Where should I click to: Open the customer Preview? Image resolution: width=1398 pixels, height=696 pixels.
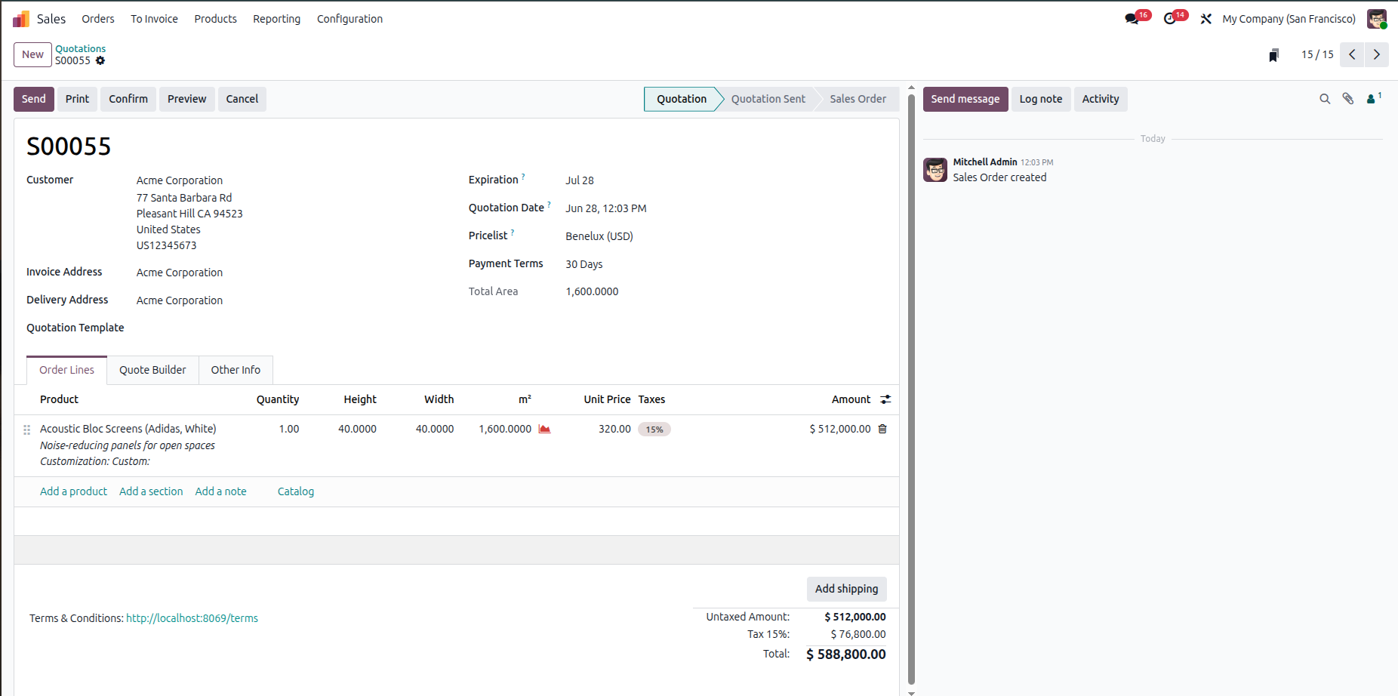click(186, 99)
